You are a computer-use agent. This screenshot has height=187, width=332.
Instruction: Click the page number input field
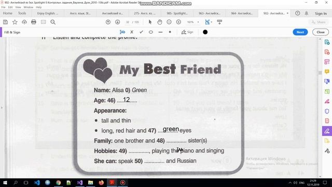128,22
